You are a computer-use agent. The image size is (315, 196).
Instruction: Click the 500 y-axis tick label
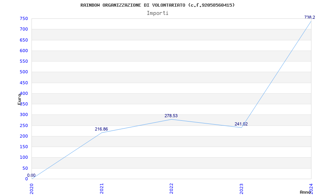pos(24,72)
